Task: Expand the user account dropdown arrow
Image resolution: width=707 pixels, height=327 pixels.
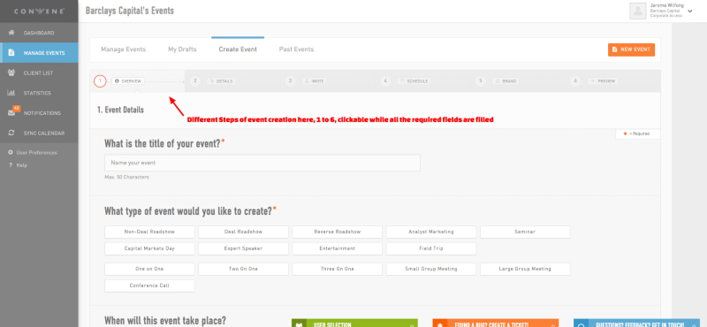Action: tap(689, 11)
